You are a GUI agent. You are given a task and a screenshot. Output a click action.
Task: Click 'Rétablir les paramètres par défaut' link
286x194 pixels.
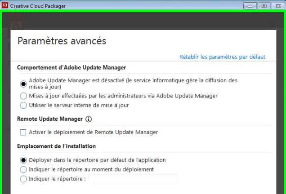222,57
